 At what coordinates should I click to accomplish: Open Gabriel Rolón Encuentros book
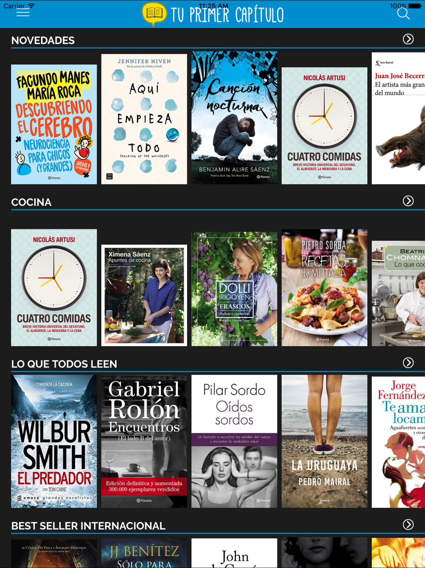[144, 441]
